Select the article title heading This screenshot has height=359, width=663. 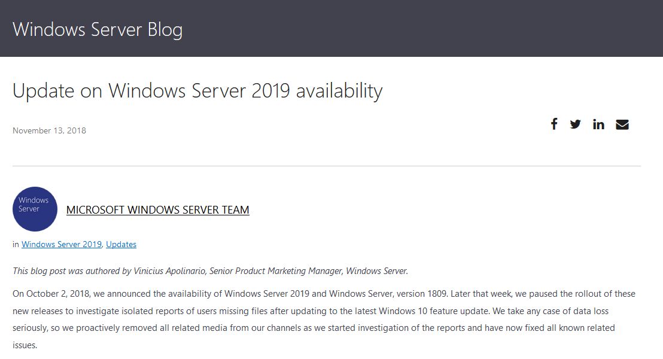point(197,90)
